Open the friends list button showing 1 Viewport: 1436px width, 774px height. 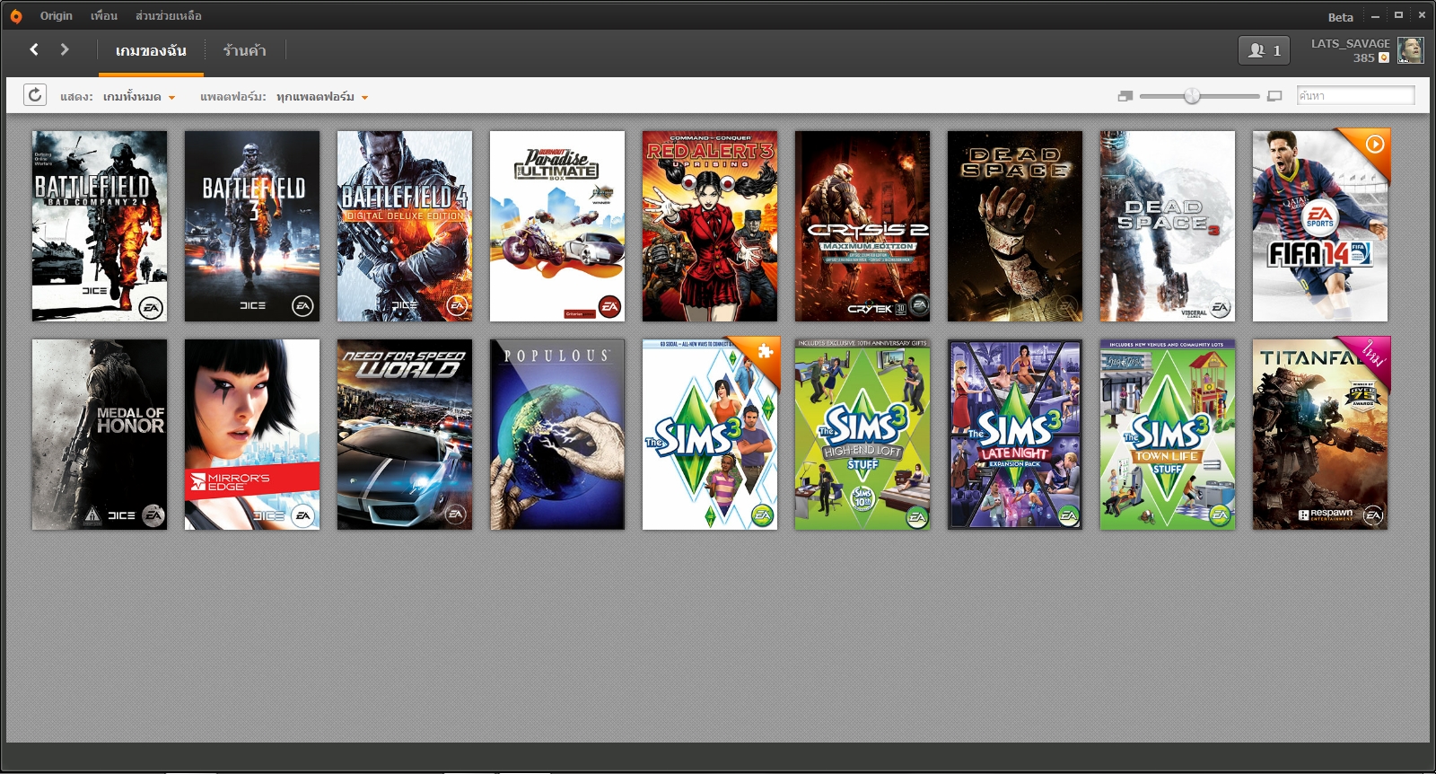point(1264,50)
